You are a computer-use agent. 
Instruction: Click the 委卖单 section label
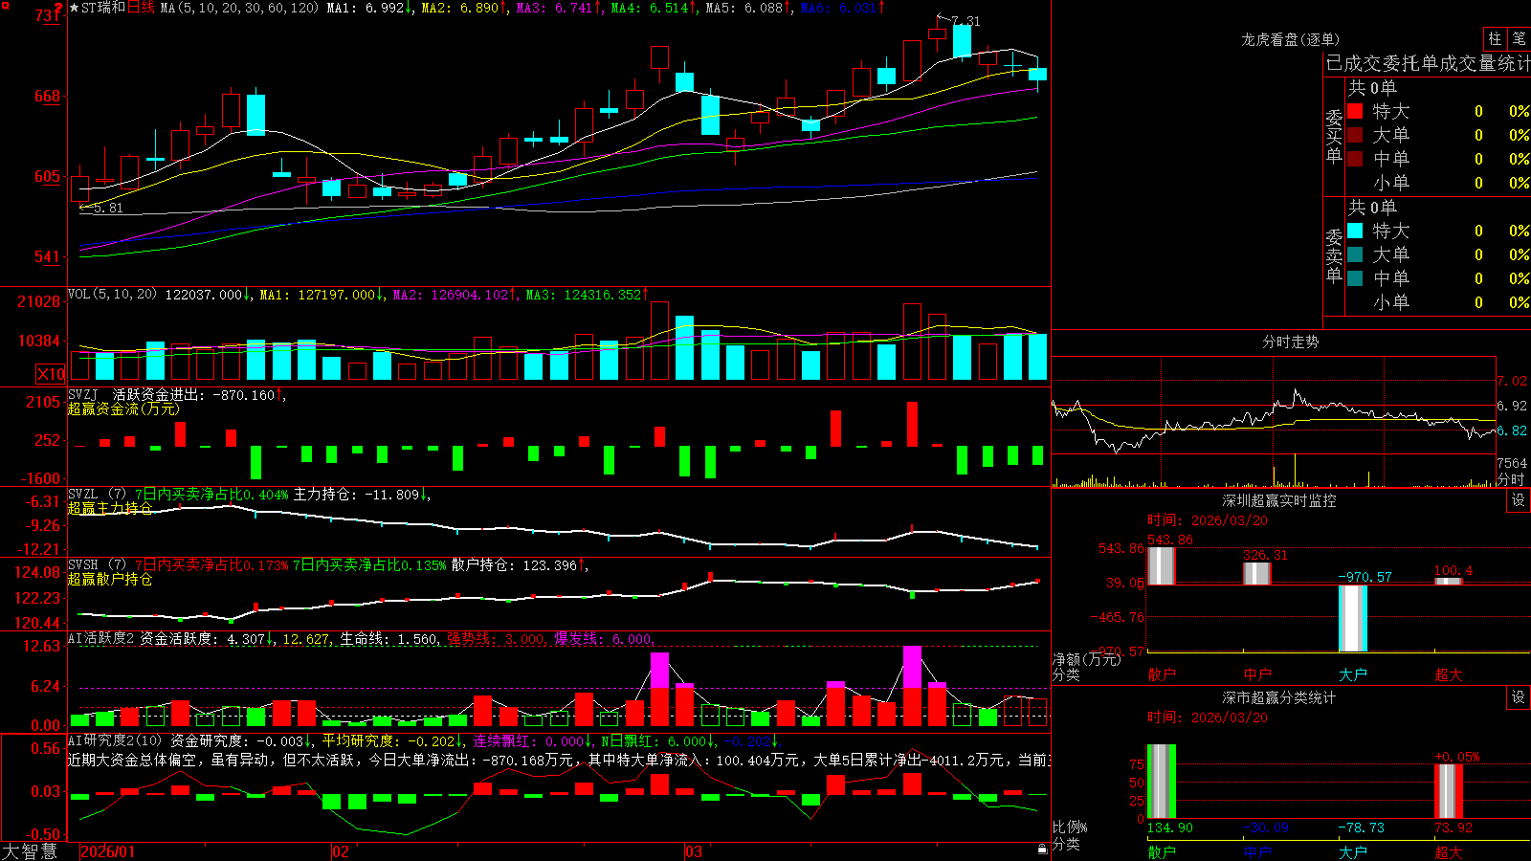[1334, 255]
